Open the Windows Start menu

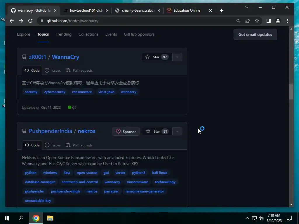click(x=7, y=218)
